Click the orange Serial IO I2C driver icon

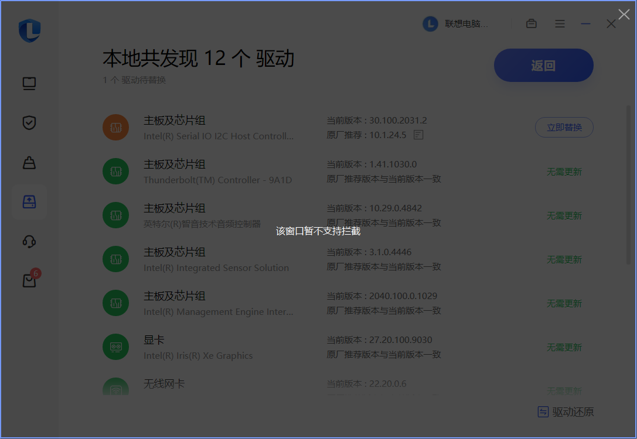(116, 128)
